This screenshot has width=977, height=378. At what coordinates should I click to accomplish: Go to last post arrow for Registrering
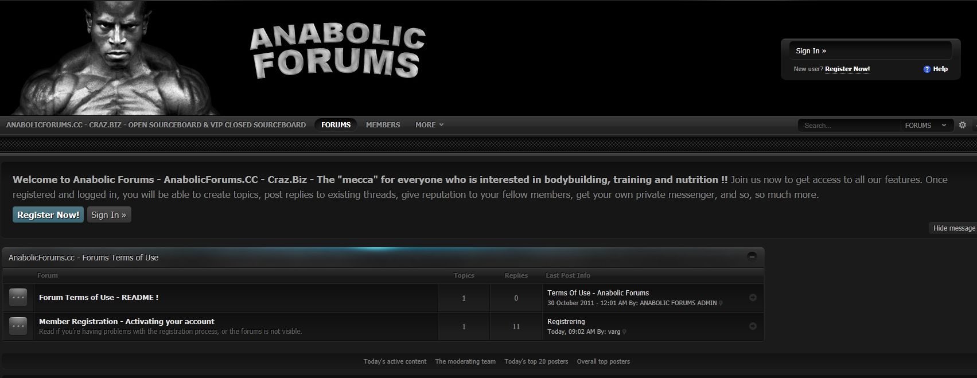753,326
